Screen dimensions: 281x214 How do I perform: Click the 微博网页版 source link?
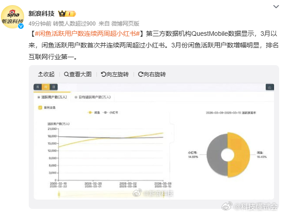pos(125,24)
